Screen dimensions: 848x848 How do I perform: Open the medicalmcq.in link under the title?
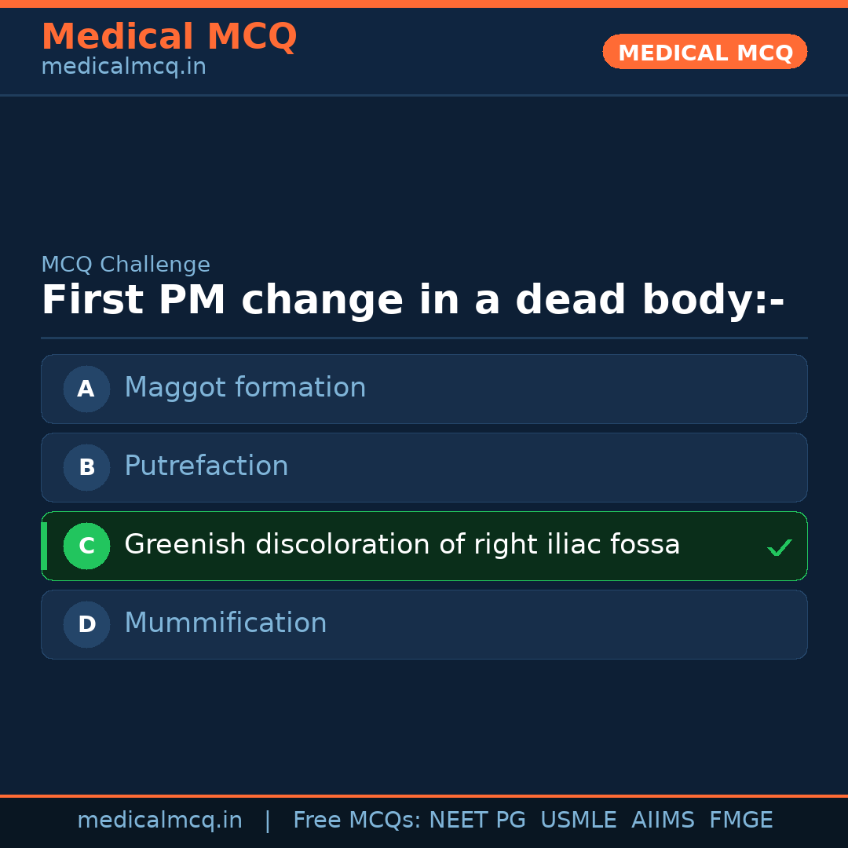tap(123, 68)
